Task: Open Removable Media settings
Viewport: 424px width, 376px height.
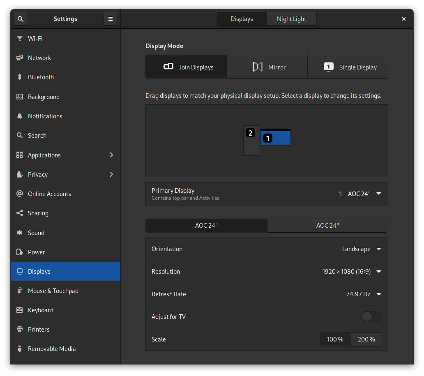Action: 65,349
